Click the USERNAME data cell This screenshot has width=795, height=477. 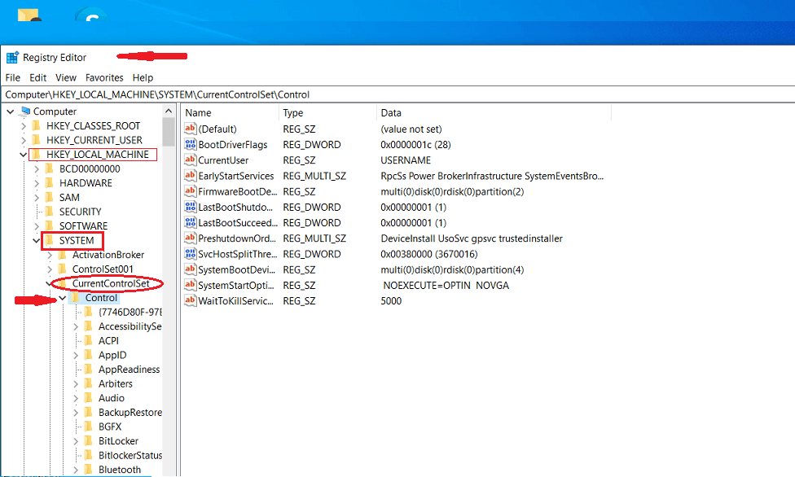click(406, 160)
